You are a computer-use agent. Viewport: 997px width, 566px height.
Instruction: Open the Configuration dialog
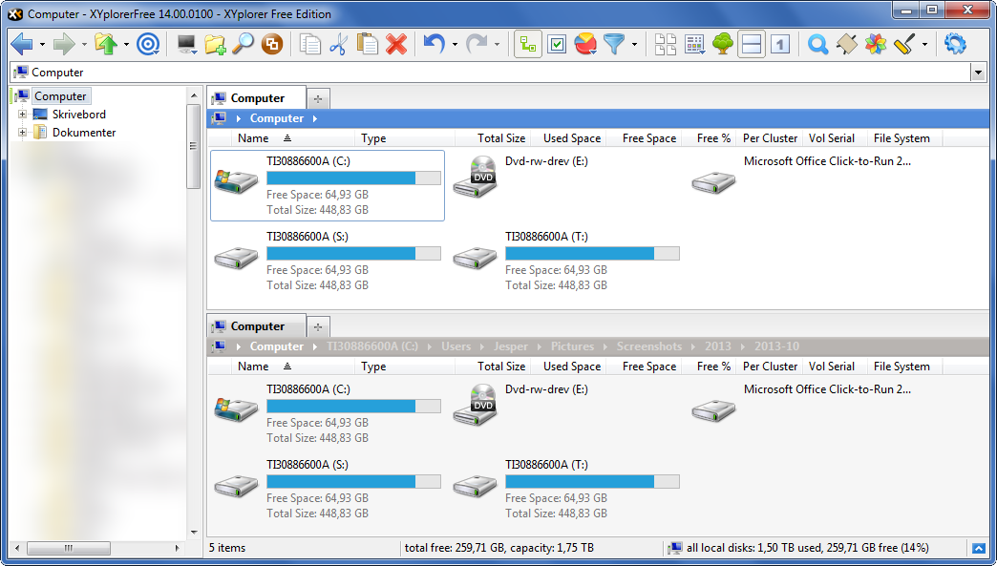coord(955,44)
